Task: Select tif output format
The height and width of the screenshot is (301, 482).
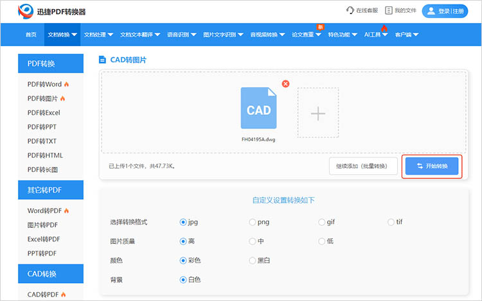Action: [x=391, y=222]
